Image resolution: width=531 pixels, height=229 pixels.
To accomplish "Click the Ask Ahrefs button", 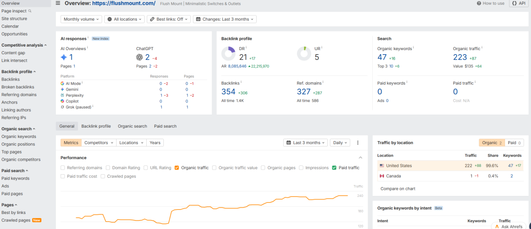I will click(x=509, y=226).
